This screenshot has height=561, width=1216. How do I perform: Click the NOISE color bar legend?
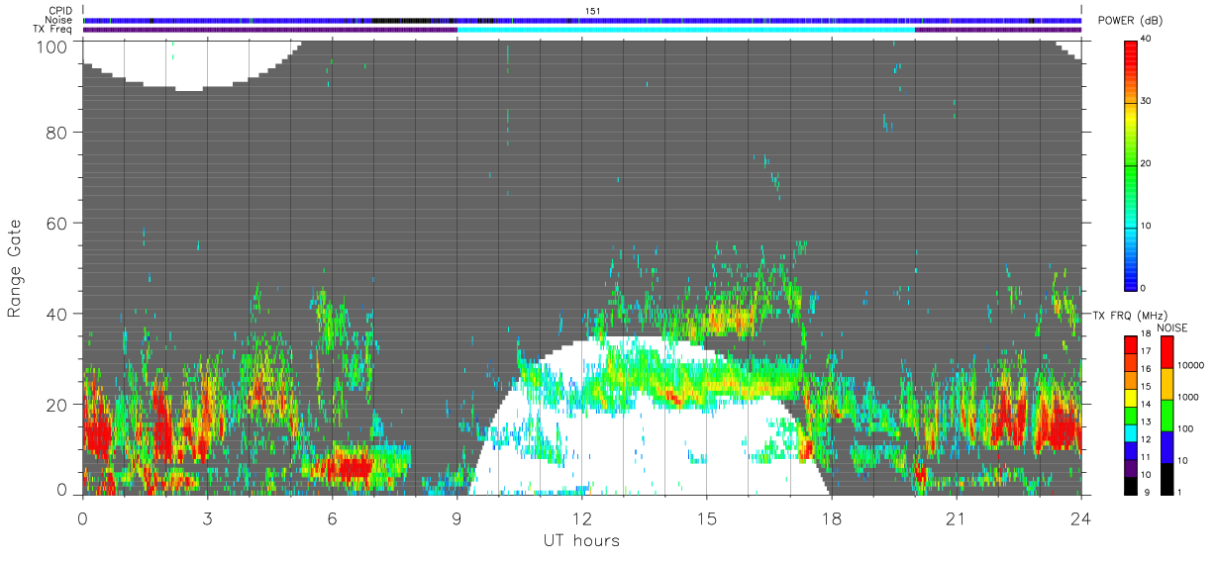[x=1166, y=416]
